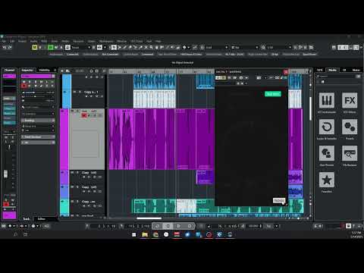Click the channel volume fader handle
Screen dimensions: 364x273
(5, 174)
